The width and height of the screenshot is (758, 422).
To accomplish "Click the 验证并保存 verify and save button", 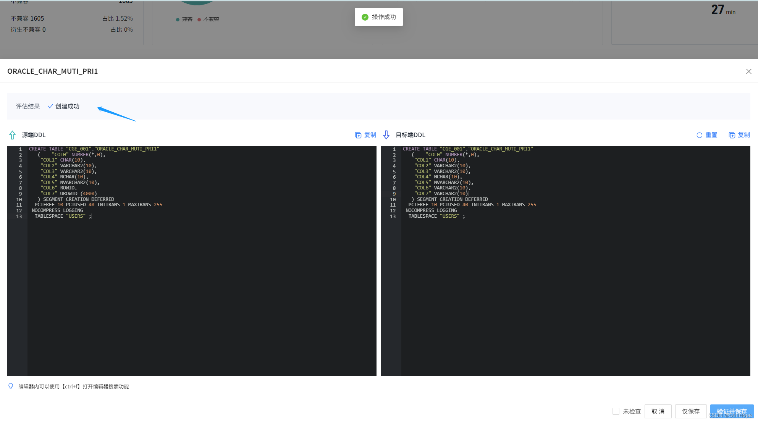I will pos(732,411).
